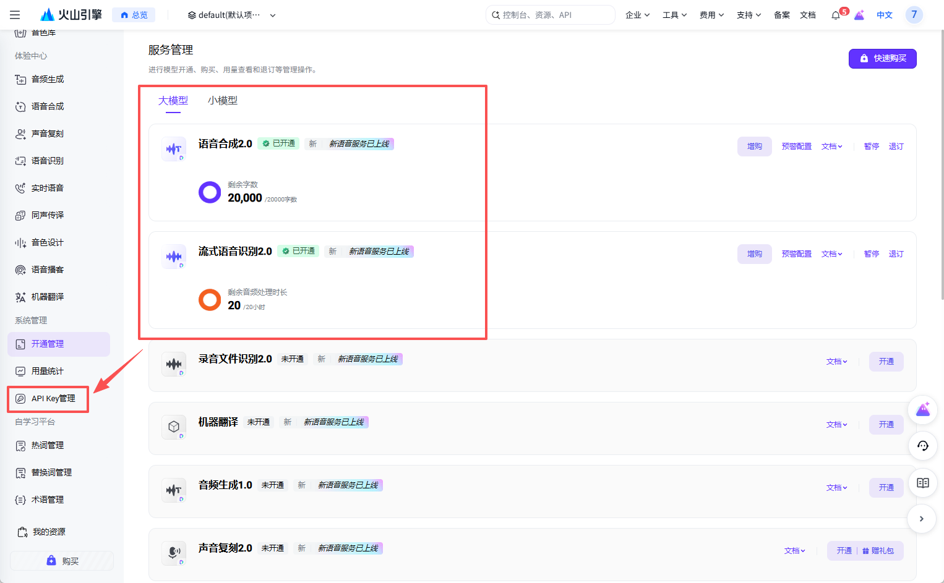The image size is (944, 583).
Task: Click the 快速购买 button
Action: coord(882,59)
